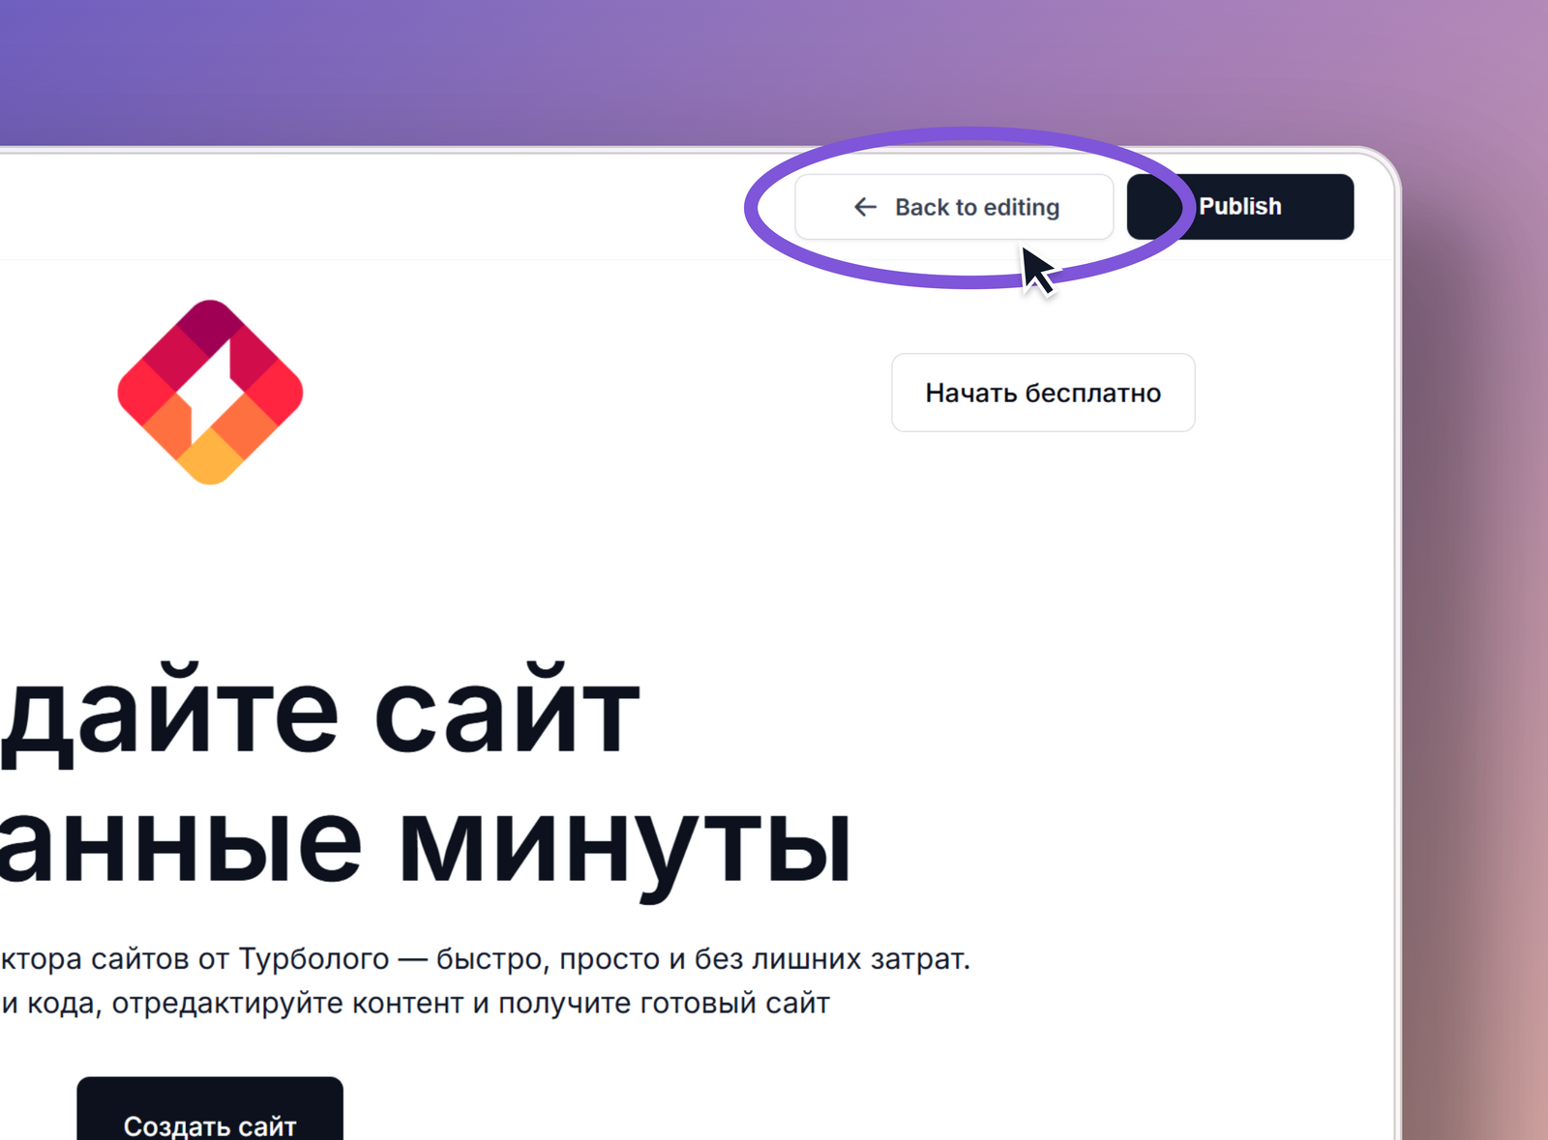1548x1140 pixels.
Task: Click the word быстро in the description
Action: [492, 959]
